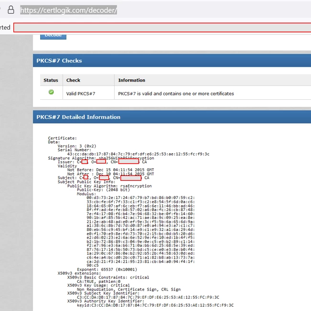This screenshot has width=311, height=311.
Task: Click 'X509v3 Subject Key Identifier:' label
Action: point(104,293)
